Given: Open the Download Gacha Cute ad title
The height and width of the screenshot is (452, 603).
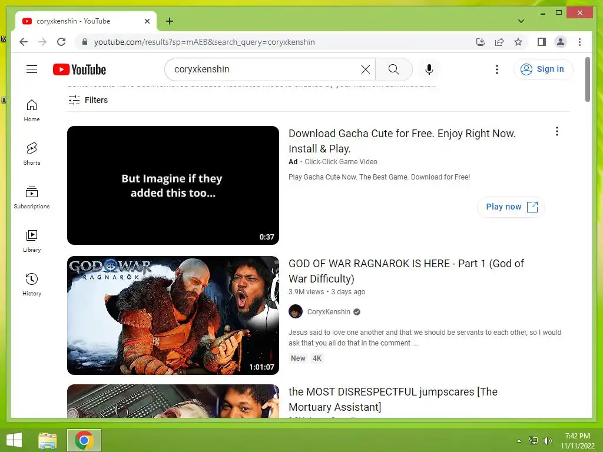Looking at the screenshot, I should tap(402, 141).
